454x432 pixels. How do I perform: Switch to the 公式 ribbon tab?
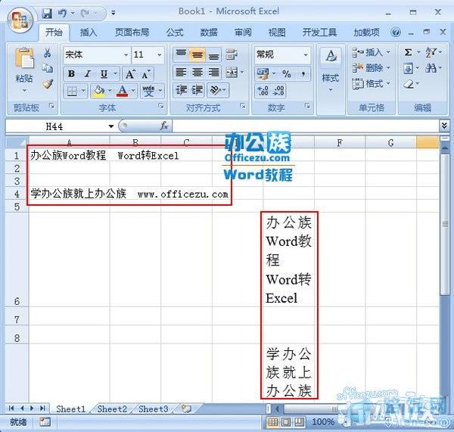[x=175, y=32]
